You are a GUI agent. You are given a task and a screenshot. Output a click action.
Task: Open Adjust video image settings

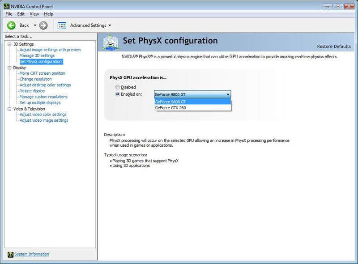pyautogui.click(x=44, y=120)
